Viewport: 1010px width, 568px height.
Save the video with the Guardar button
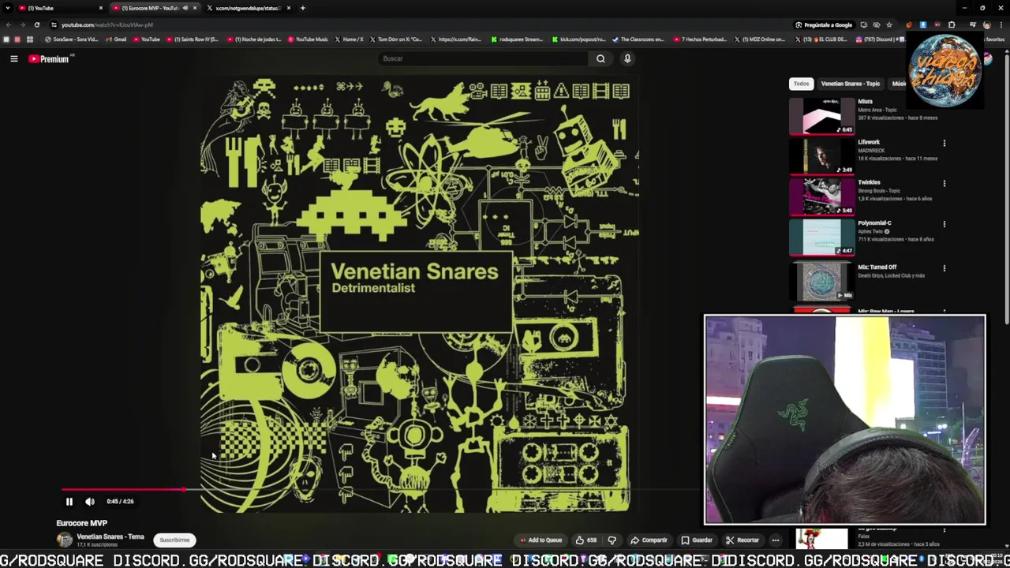[x=697, y=540]
